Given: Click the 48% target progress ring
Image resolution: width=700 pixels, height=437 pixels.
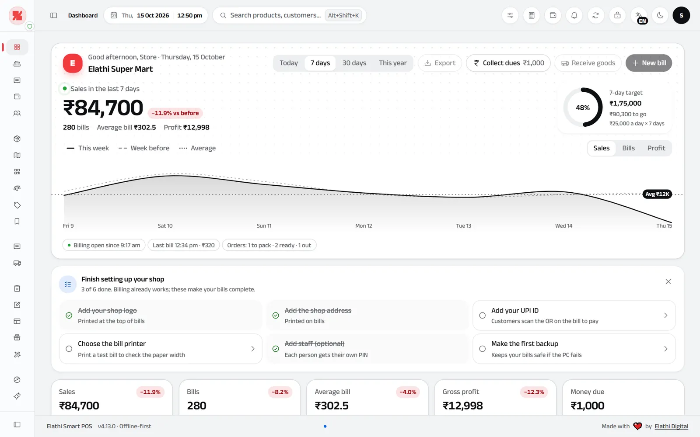Looking at the screenshot, I should [583, 108].
